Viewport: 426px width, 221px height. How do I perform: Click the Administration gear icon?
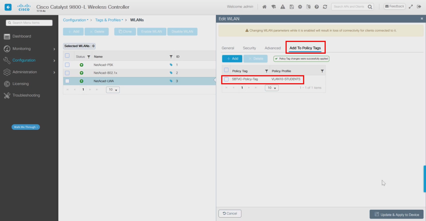point(7,72)
